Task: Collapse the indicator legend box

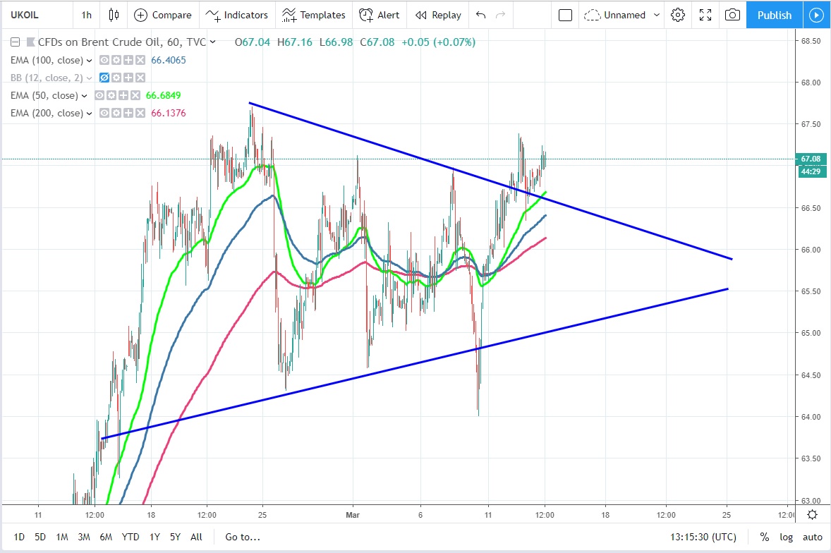Action: (x=16, y=42)
